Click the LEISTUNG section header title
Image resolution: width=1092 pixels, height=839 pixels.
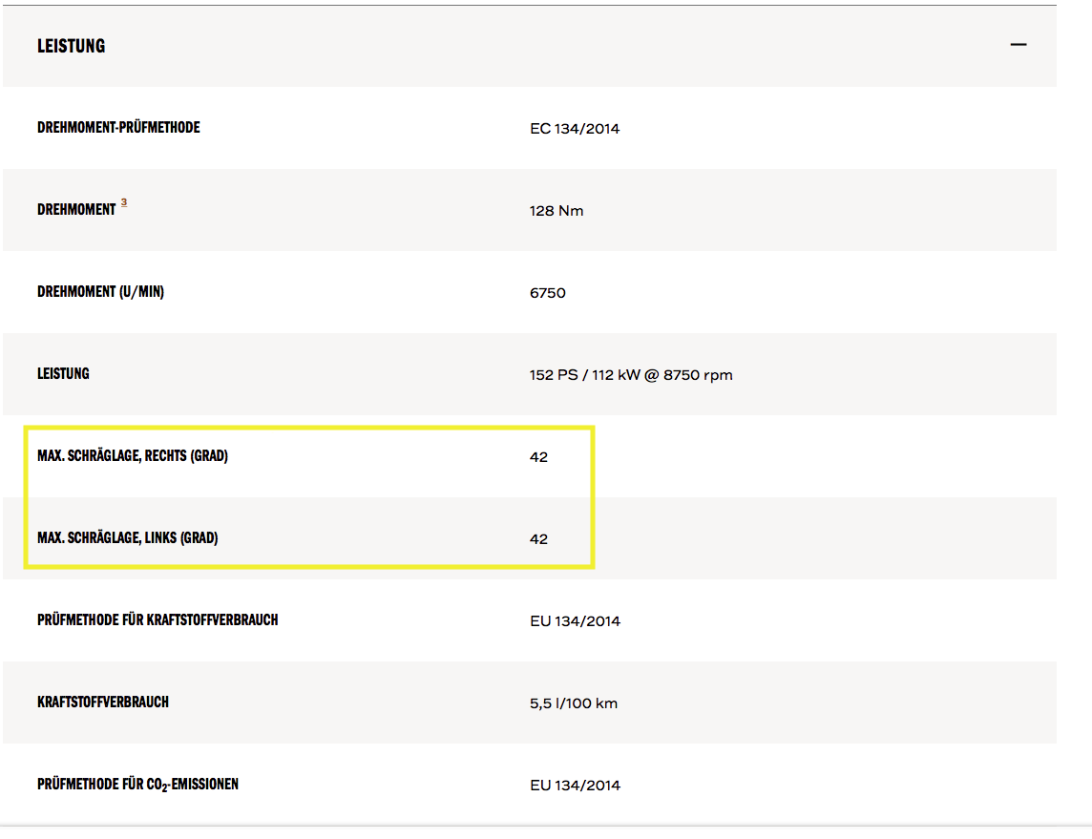coord(72,46)
